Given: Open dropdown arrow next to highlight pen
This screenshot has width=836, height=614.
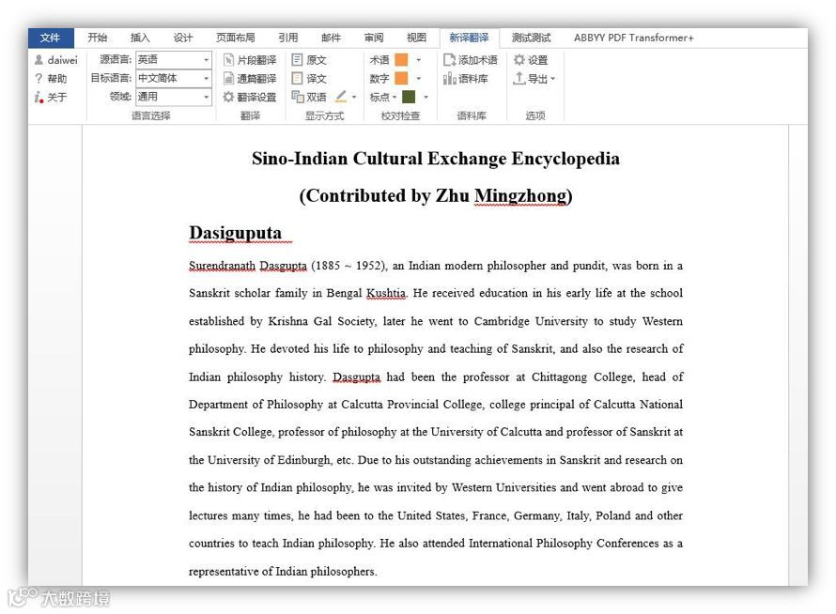Looking at the screenshot, I should click(354, 97).
